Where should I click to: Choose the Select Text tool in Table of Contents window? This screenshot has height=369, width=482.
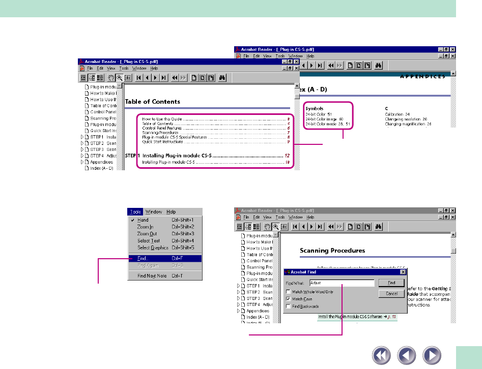click(x=128, y=78)
